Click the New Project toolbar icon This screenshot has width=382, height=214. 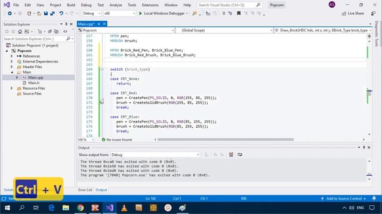(x=29, y=13)
